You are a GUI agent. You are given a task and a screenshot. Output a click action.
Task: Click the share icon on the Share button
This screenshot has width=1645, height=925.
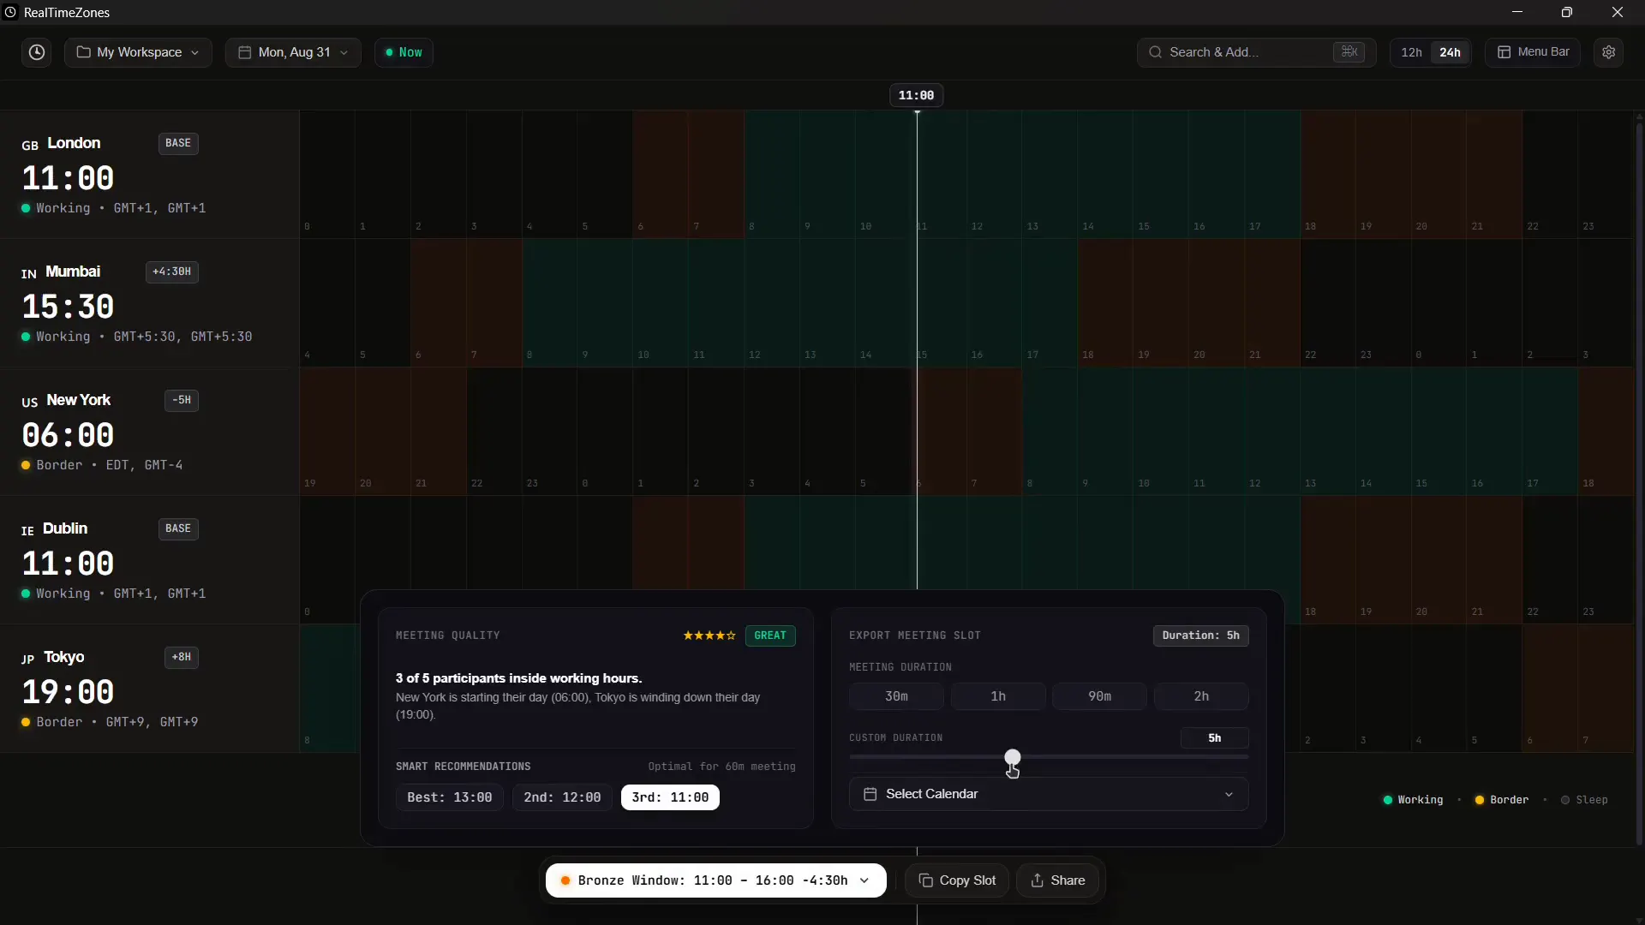(x=1038, y=880)
